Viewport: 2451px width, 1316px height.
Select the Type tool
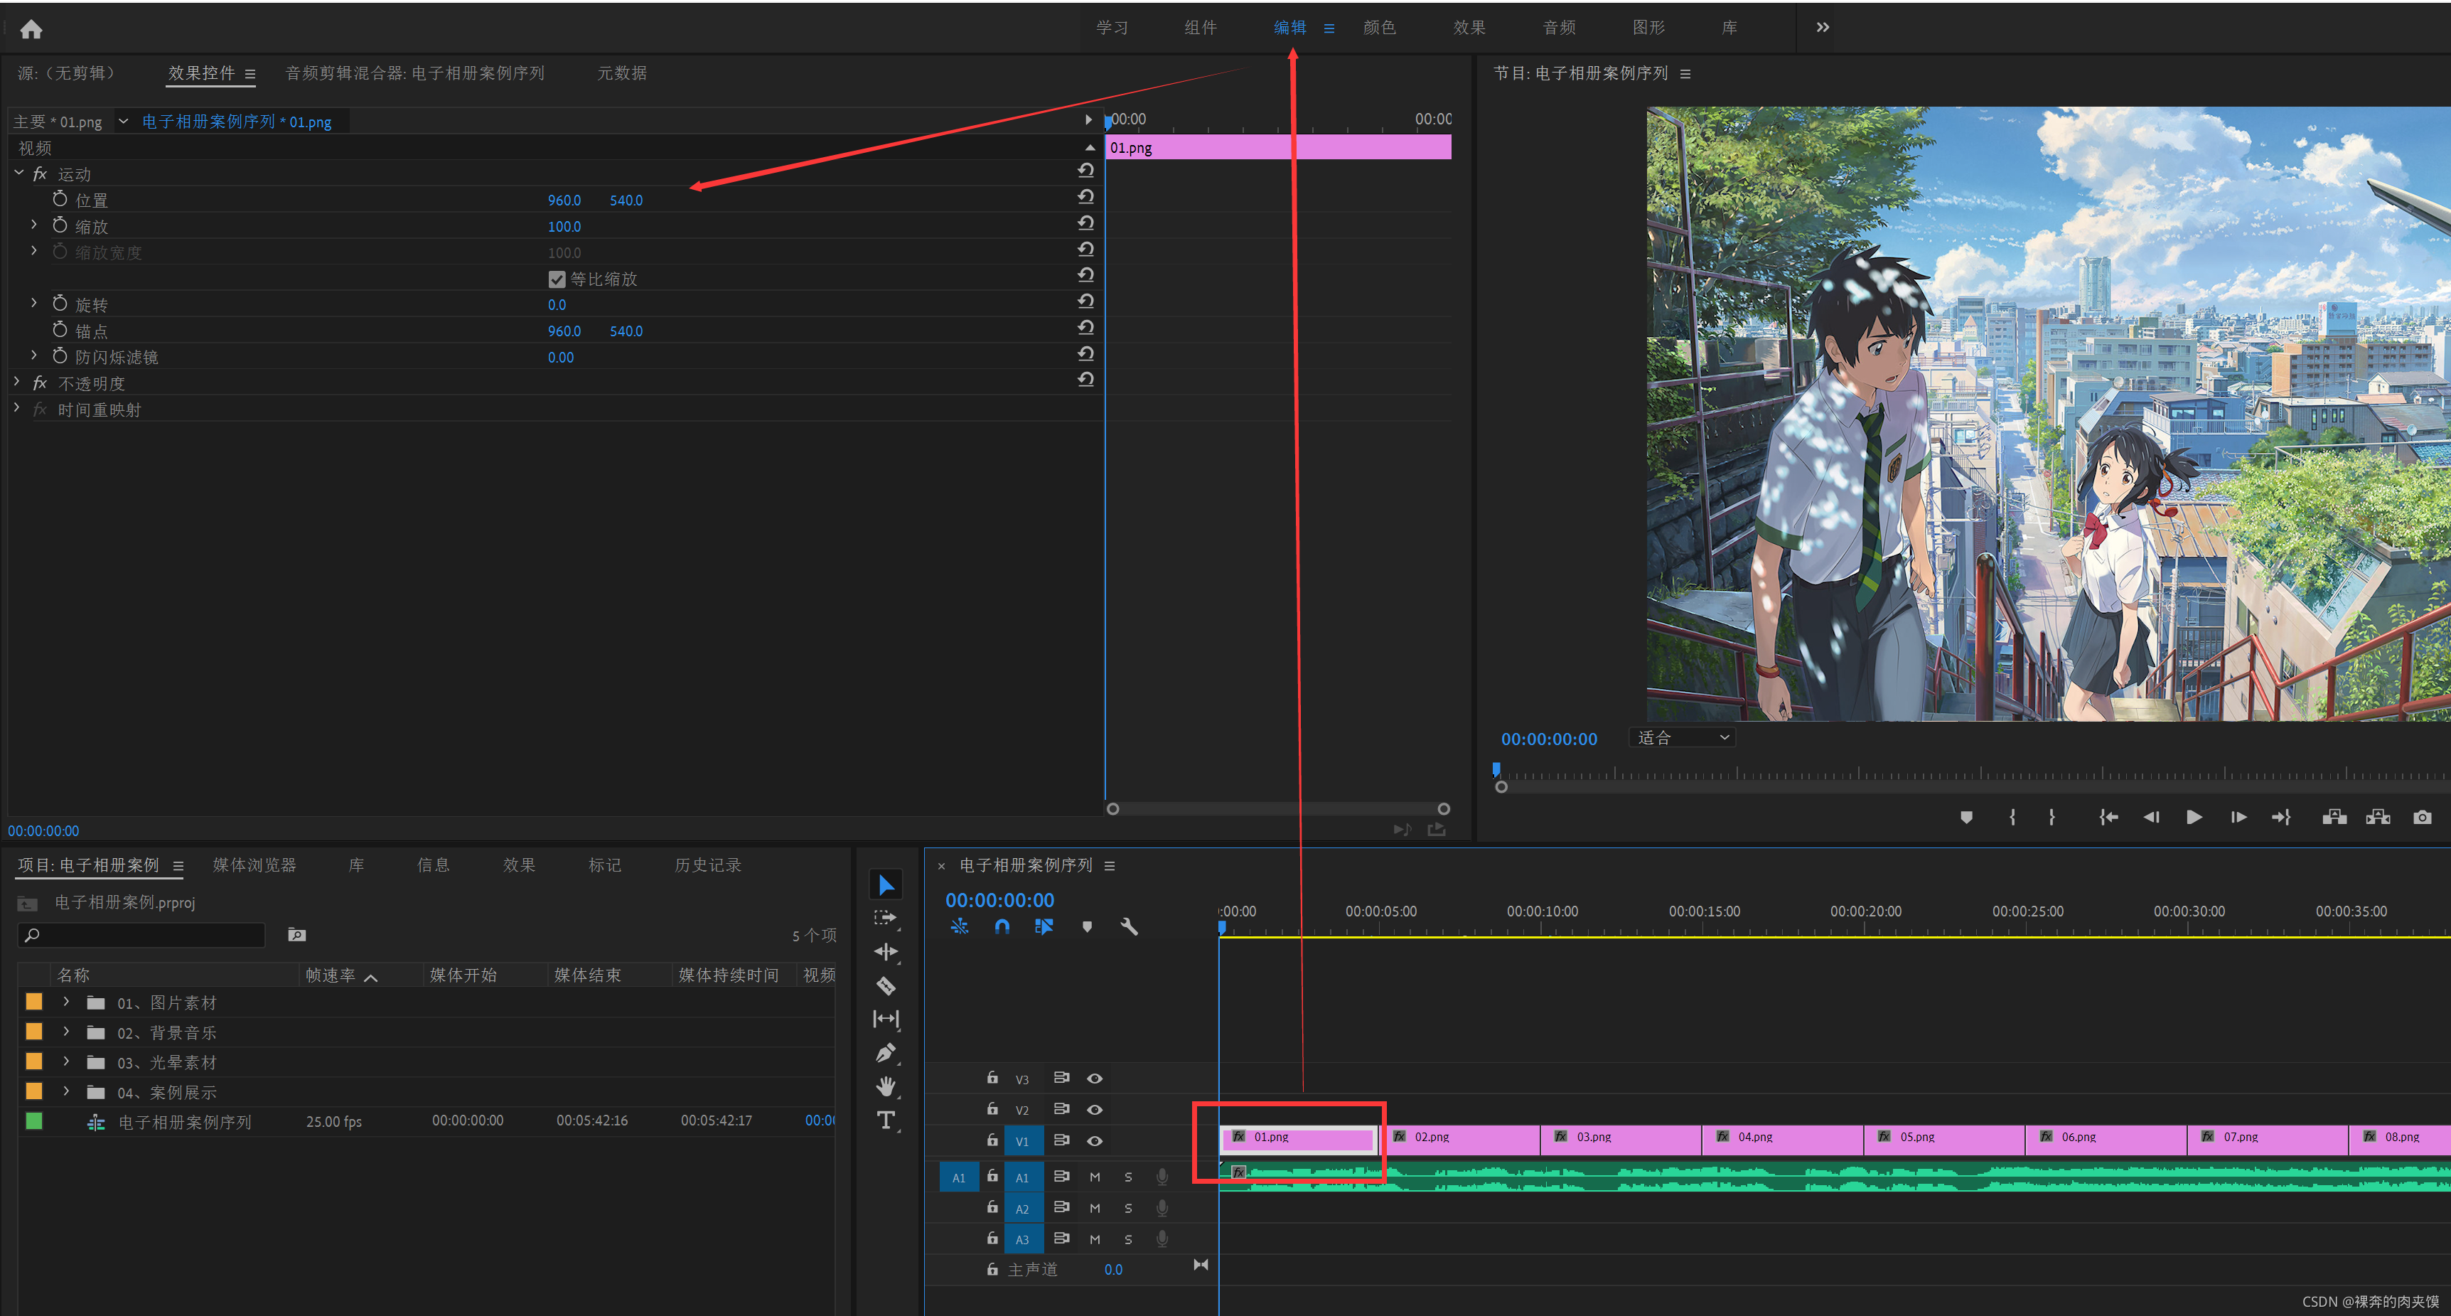(886, 1120)
